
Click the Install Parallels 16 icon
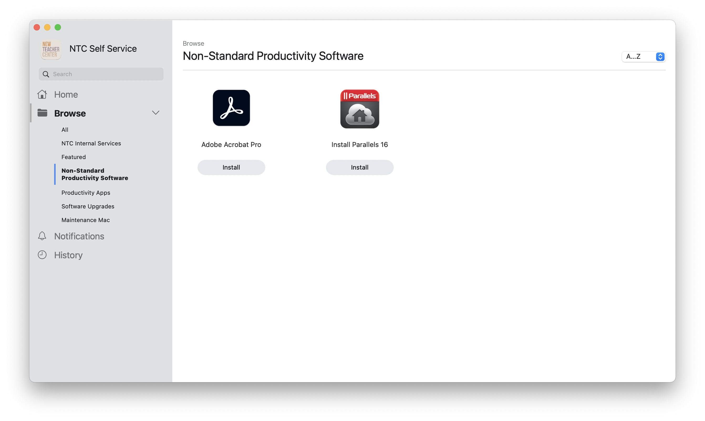(360, 108)
